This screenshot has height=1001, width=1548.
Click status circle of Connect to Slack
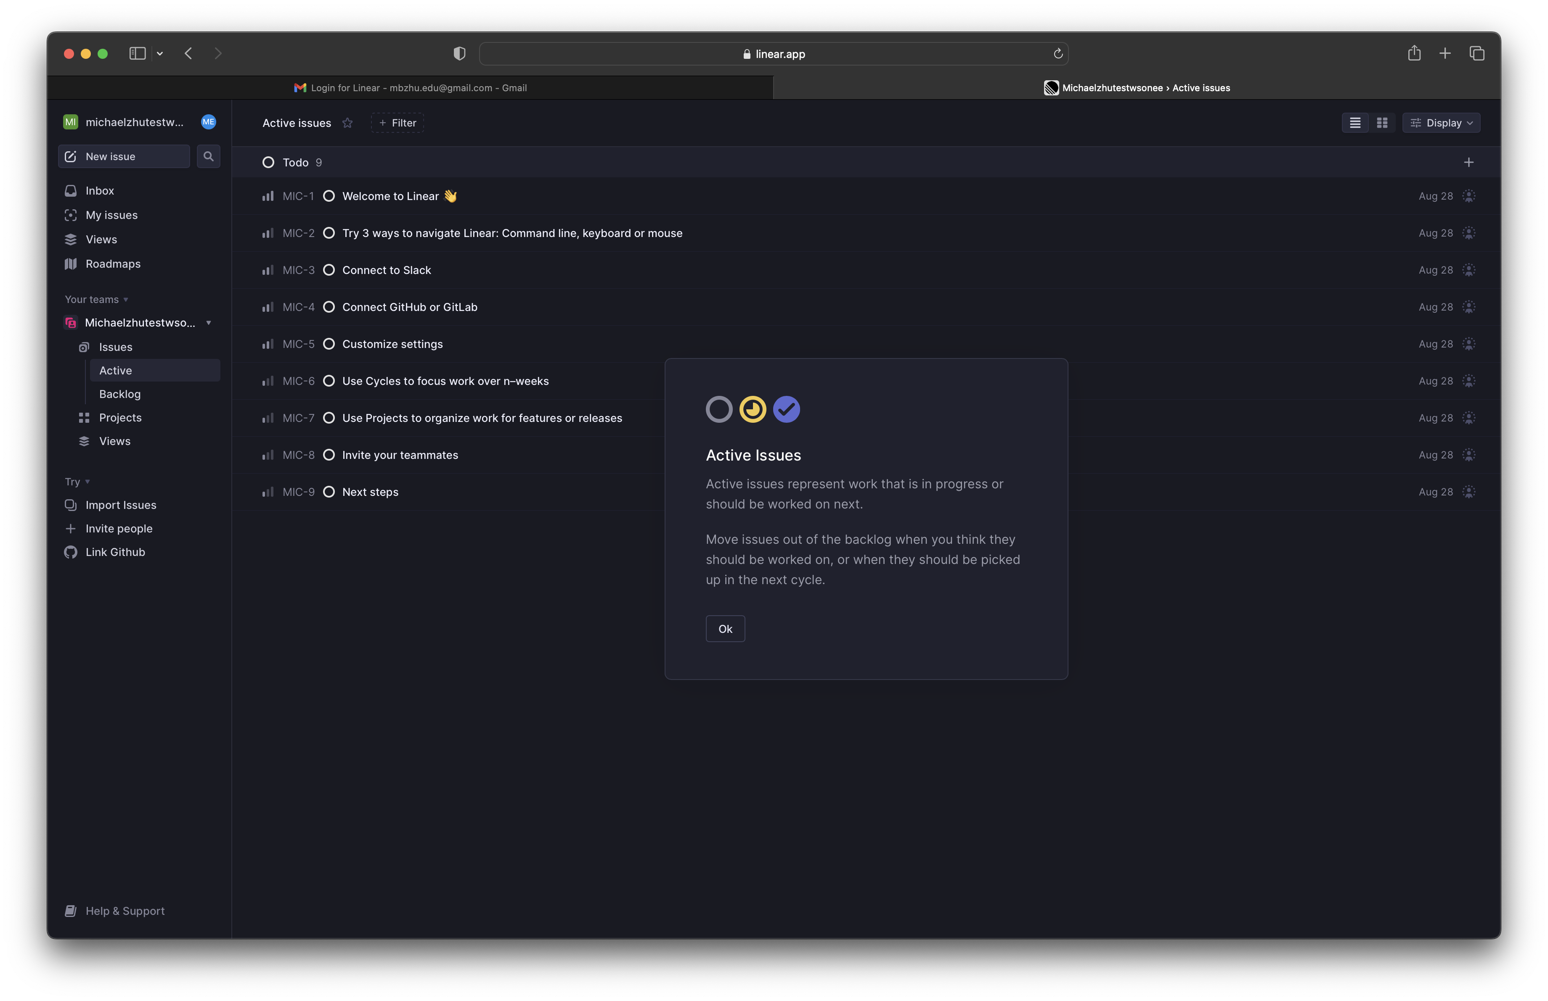329,269
